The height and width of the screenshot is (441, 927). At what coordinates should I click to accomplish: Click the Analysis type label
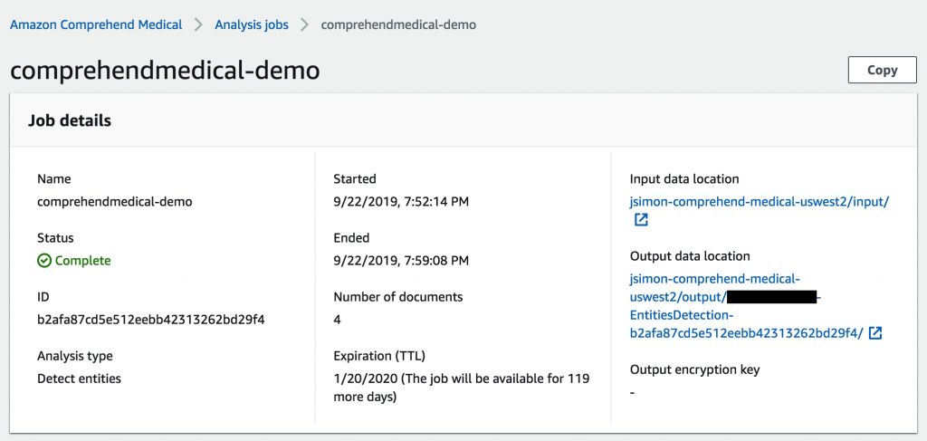tap(75, 356)
